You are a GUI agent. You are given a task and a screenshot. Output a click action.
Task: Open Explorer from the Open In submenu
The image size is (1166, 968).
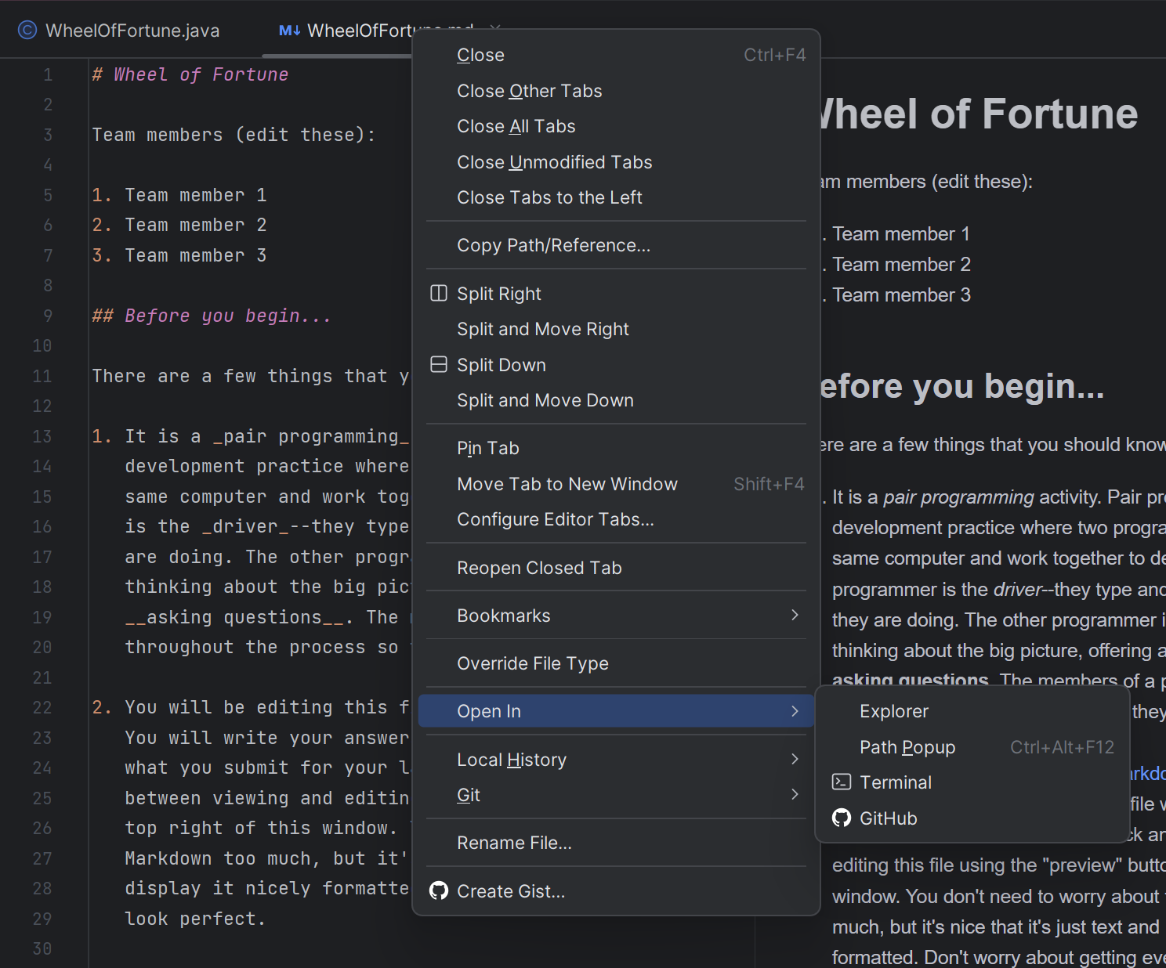[893, 711]
